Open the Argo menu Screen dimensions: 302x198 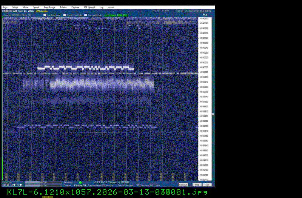pos(5,7)
